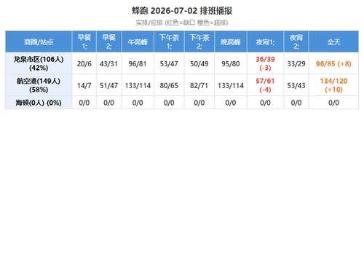
Task: Select the 夜宵1; column header
Action: [265, 41]
